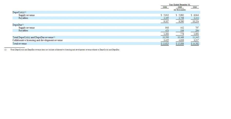
Task: Select the 2008 column heading
Action: (x=165, y=7)
